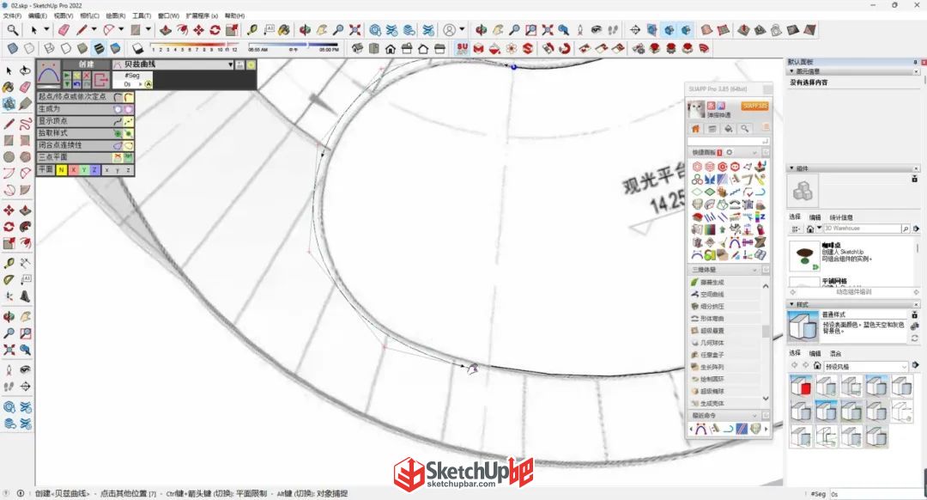Toggle 显示顶点 vertices-on option
The image size is (927, 500).
click(128, 121)
